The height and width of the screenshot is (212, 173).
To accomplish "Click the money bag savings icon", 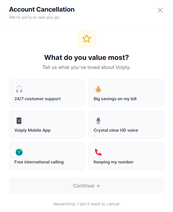I will pos(98,89).
